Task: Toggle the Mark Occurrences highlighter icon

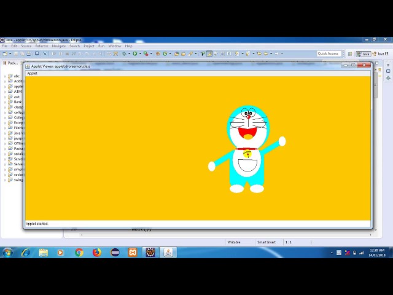Action: click(x=209, y=53)
